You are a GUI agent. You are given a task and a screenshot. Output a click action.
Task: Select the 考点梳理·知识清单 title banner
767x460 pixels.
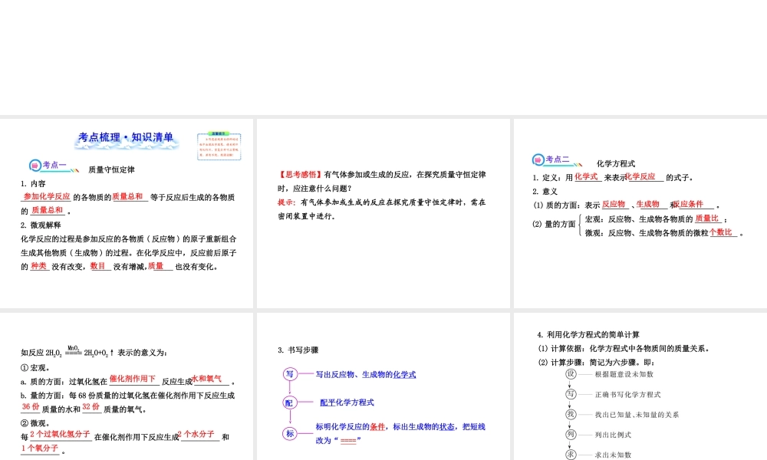coord(127,139)
